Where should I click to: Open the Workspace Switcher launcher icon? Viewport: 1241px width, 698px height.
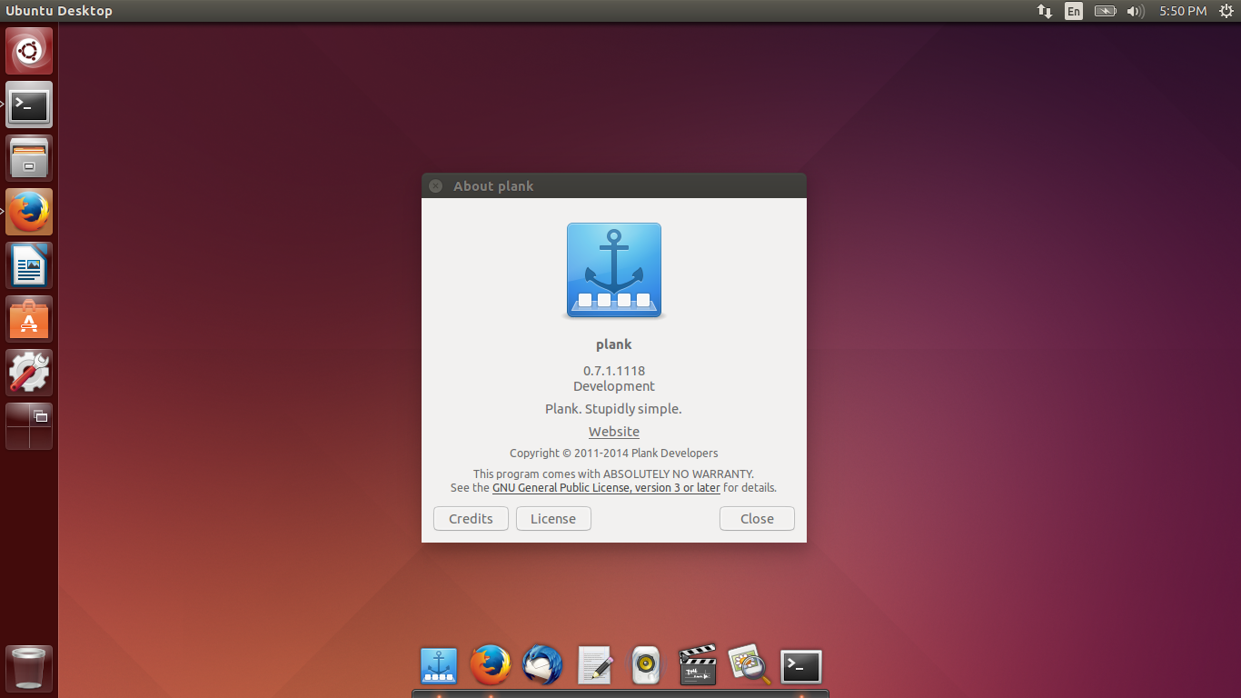tap(29, 426)
